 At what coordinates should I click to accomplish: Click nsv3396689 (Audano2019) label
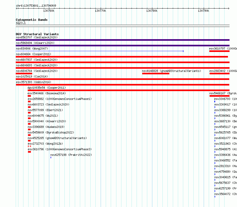46,127
